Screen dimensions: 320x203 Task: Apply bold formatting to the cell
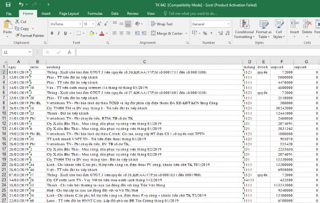[51, 34]
